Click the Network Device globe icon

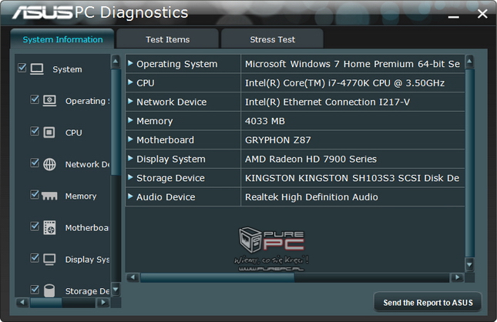click(x=49, y=164)
